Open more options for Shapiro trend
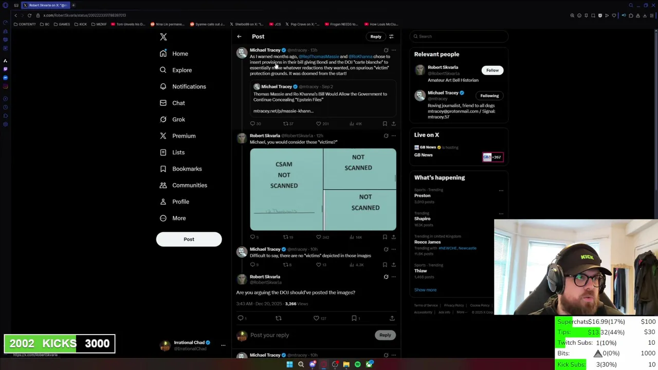 (501, 214)
